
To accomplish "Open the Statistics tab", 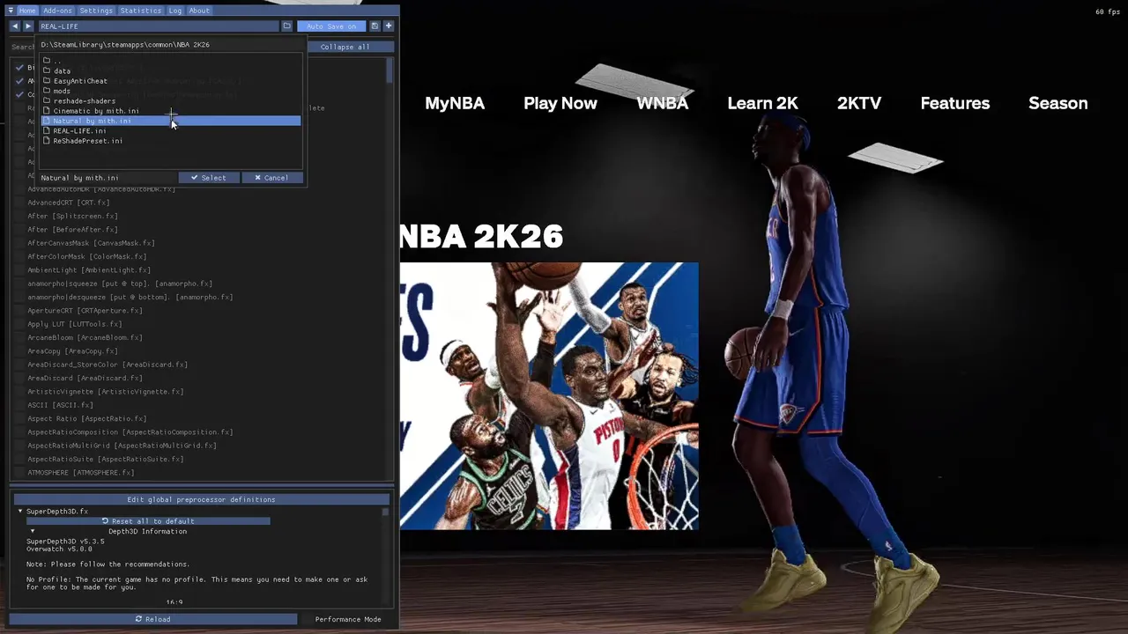I will 141,11.
